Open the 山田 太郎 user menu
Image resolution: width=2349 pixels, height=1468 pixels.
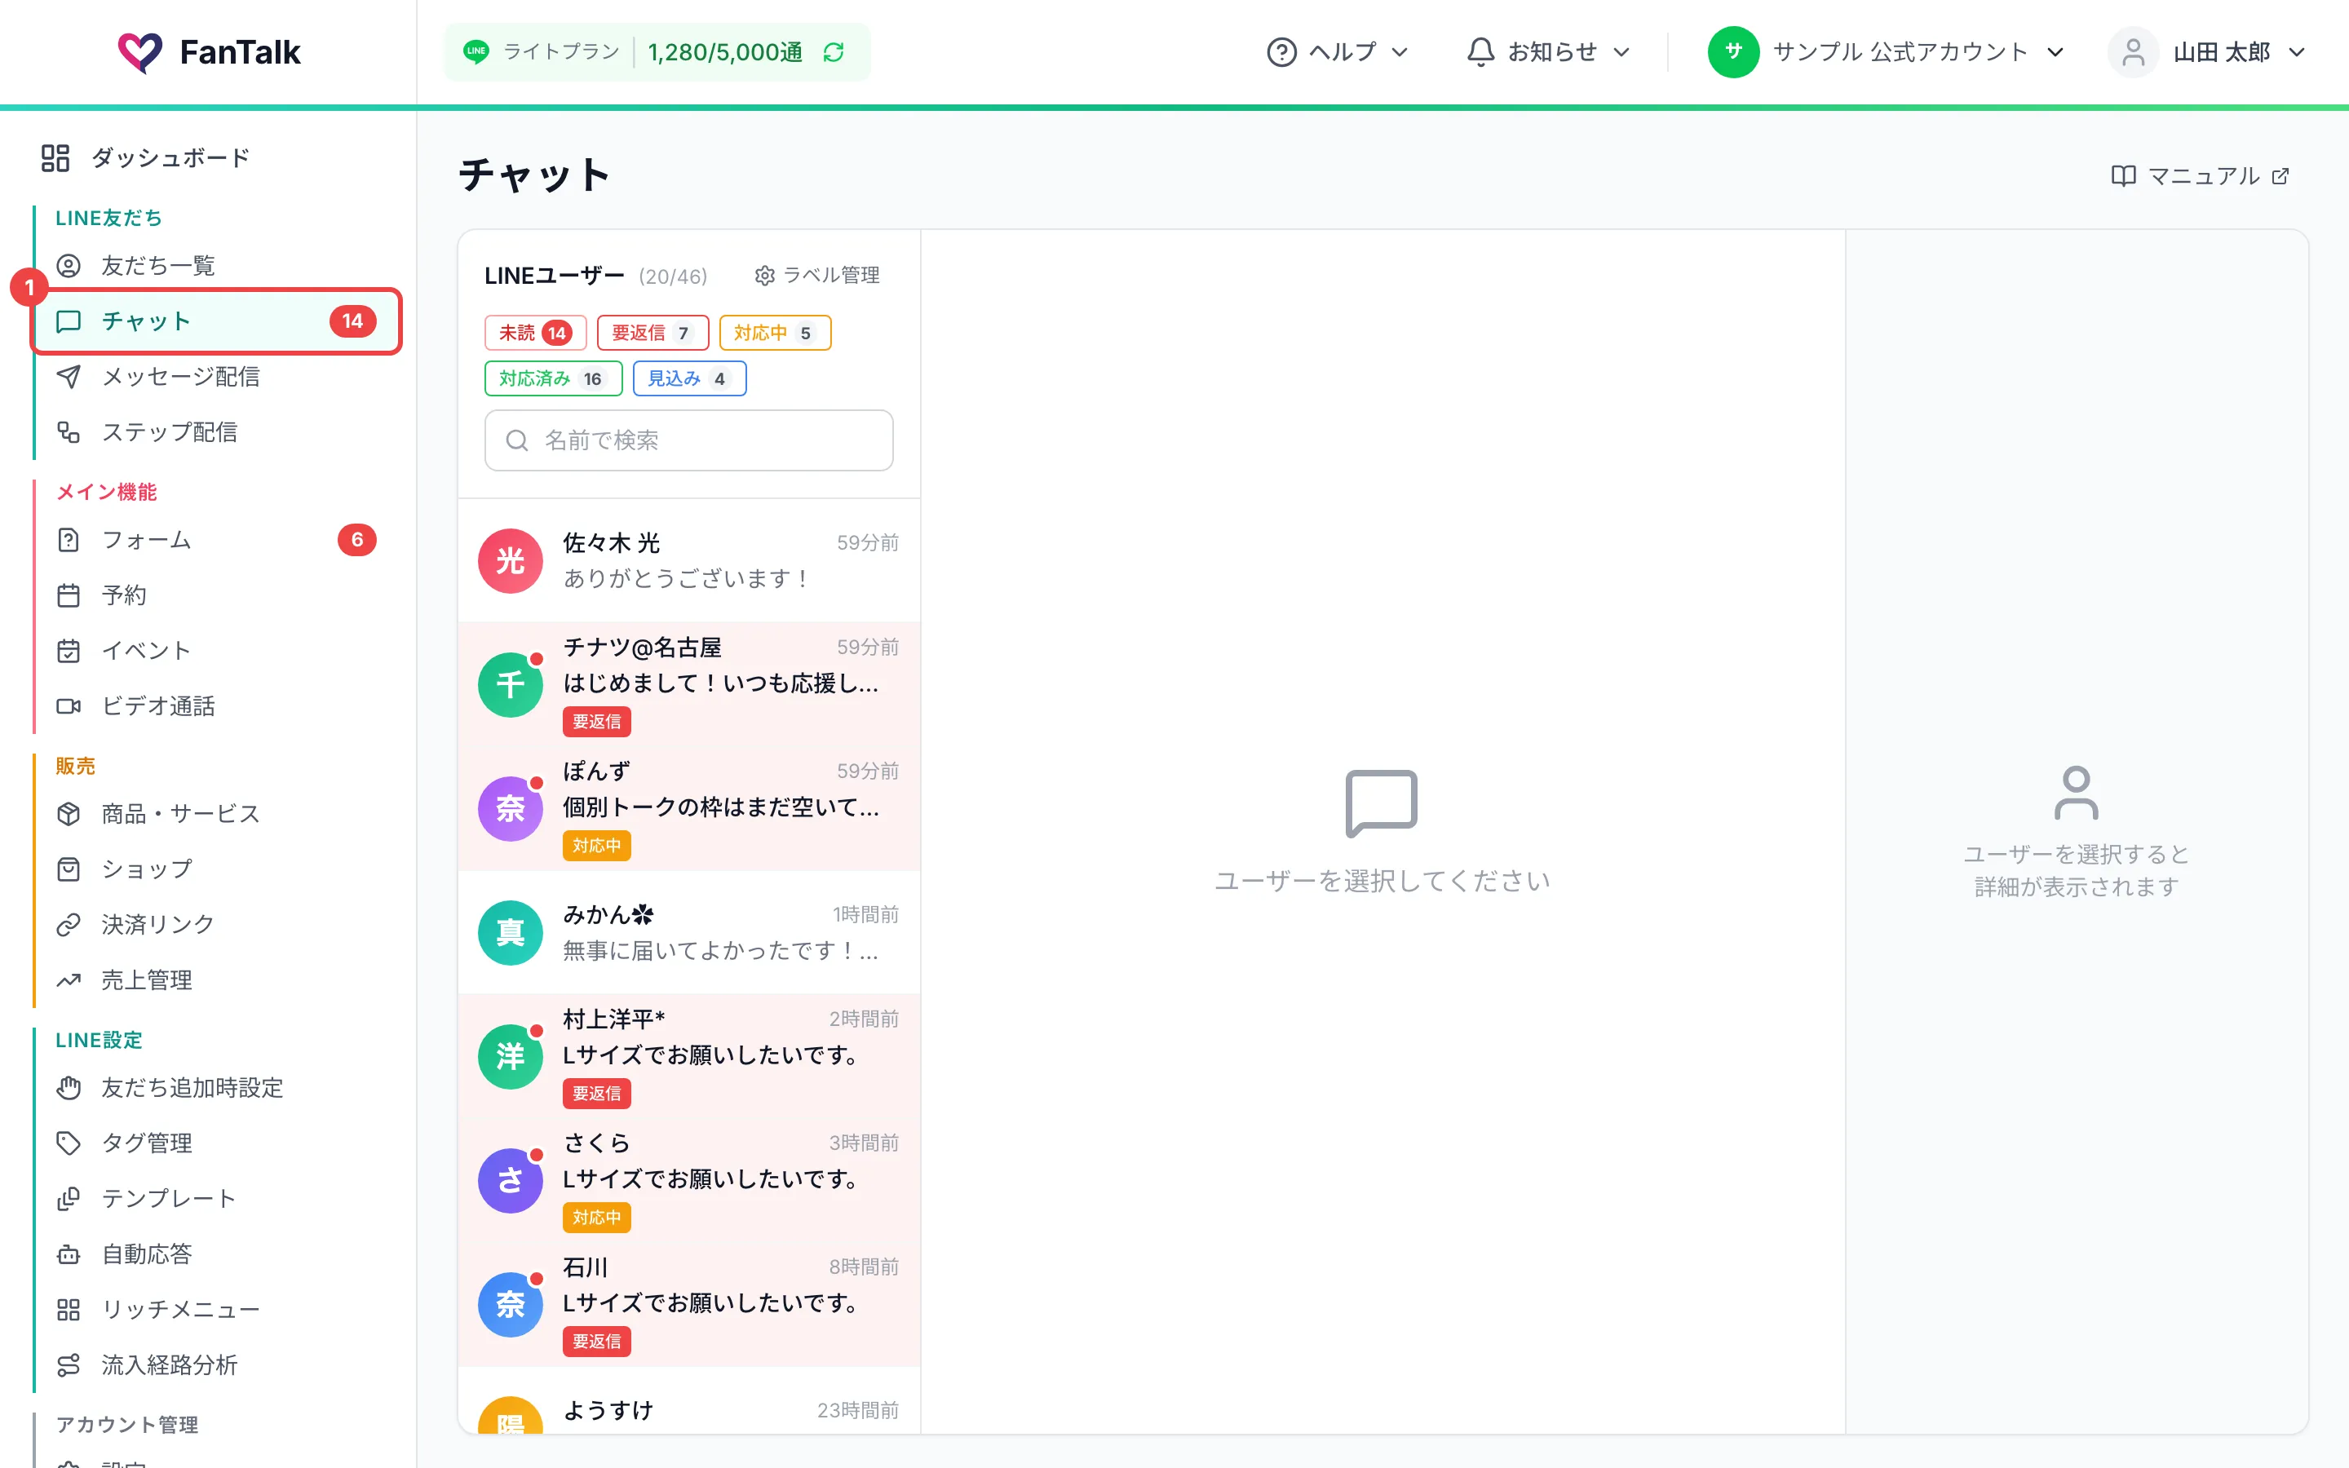coord(2208,52)
